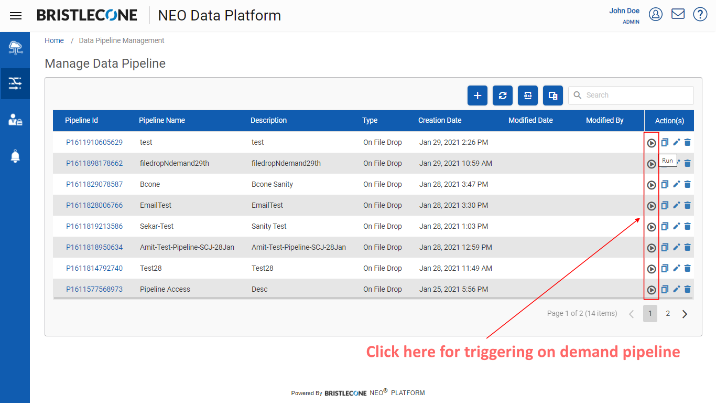Sort by Type column header
The width and height of the screenshot is (716, 403).
tap(370, 120)
